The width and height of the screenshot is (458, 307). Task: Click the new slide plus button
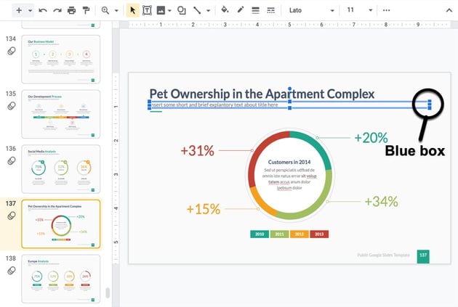point(19,11)
